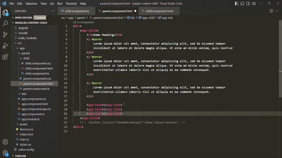
Task: Open the Search view icon
Action: pyautogui.click(x=5, y=23)
